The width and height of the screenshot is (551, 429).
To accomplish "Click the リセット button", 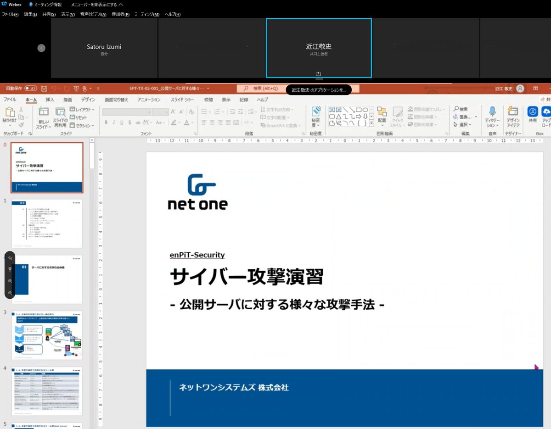I will coord(78,117).
